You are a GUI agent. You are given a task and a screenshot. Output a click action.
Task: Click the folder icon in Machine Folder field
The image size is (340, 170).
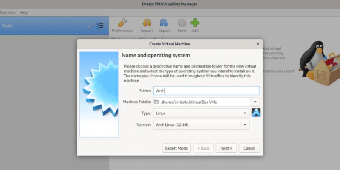156,102
